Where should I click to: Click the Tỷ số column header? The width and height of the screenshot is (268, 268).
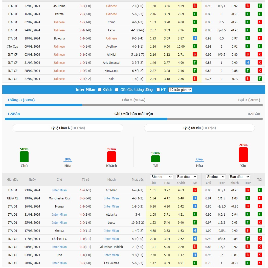coord(85,180)
